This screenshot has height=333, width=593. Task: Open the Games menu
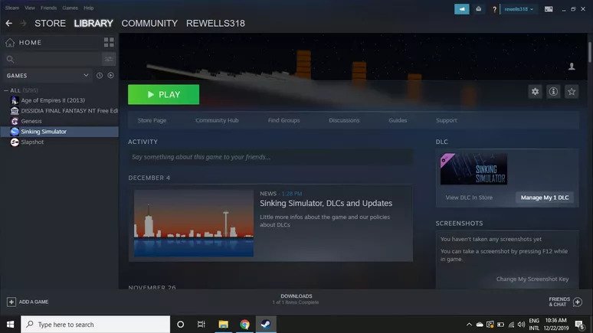70,8
